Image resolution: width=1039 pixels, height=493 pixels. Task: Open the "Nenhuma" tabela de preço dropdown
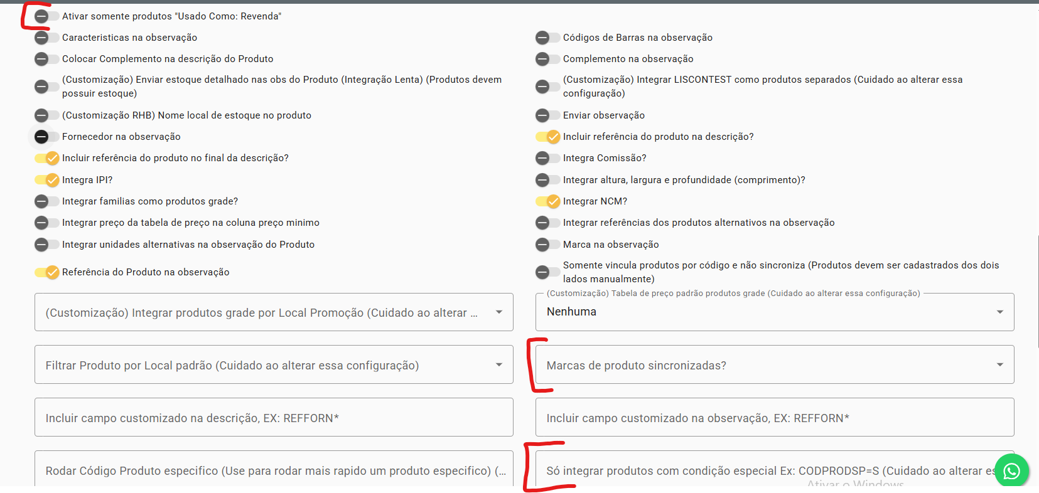(774, 312)
